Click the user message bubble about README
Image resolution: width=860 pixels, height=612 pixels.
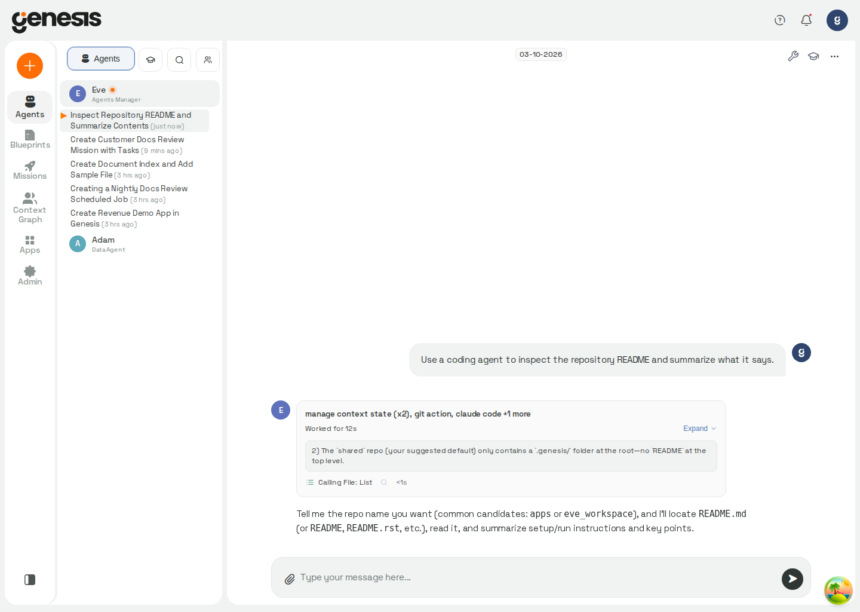point(597,360)
